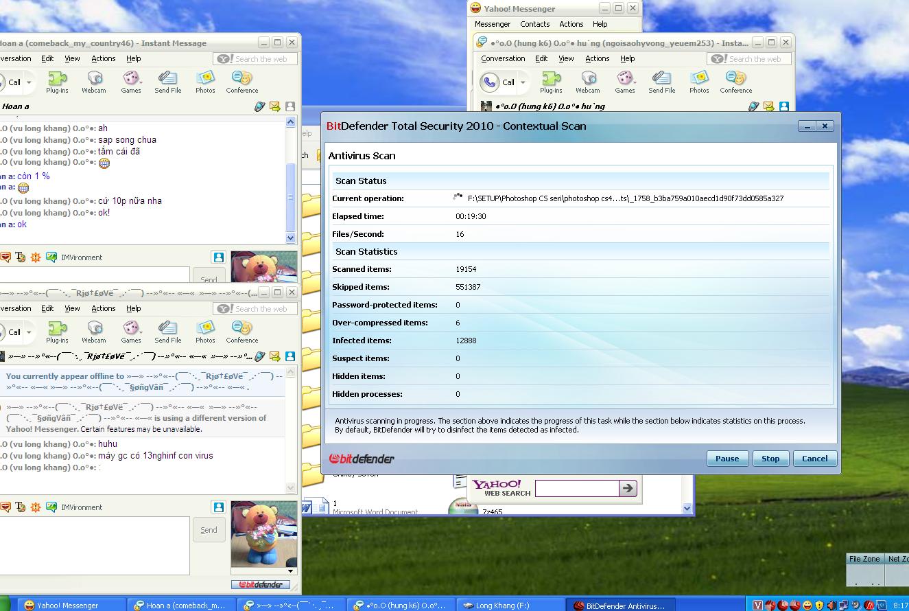Click the scroll-up arrow in Hoan a conversation
The width and height of the screenshot is (909, 611).
tap(290, 122)
